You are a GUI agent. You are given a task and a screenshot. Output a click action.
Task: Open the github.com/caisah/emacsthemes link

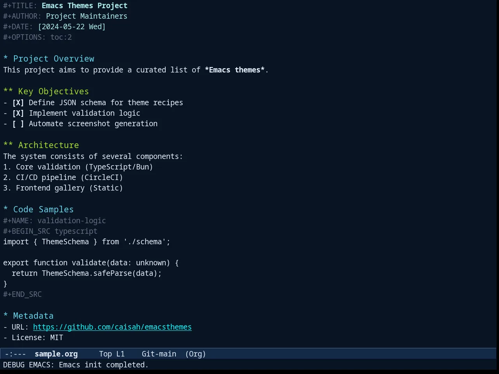[112, 327]
